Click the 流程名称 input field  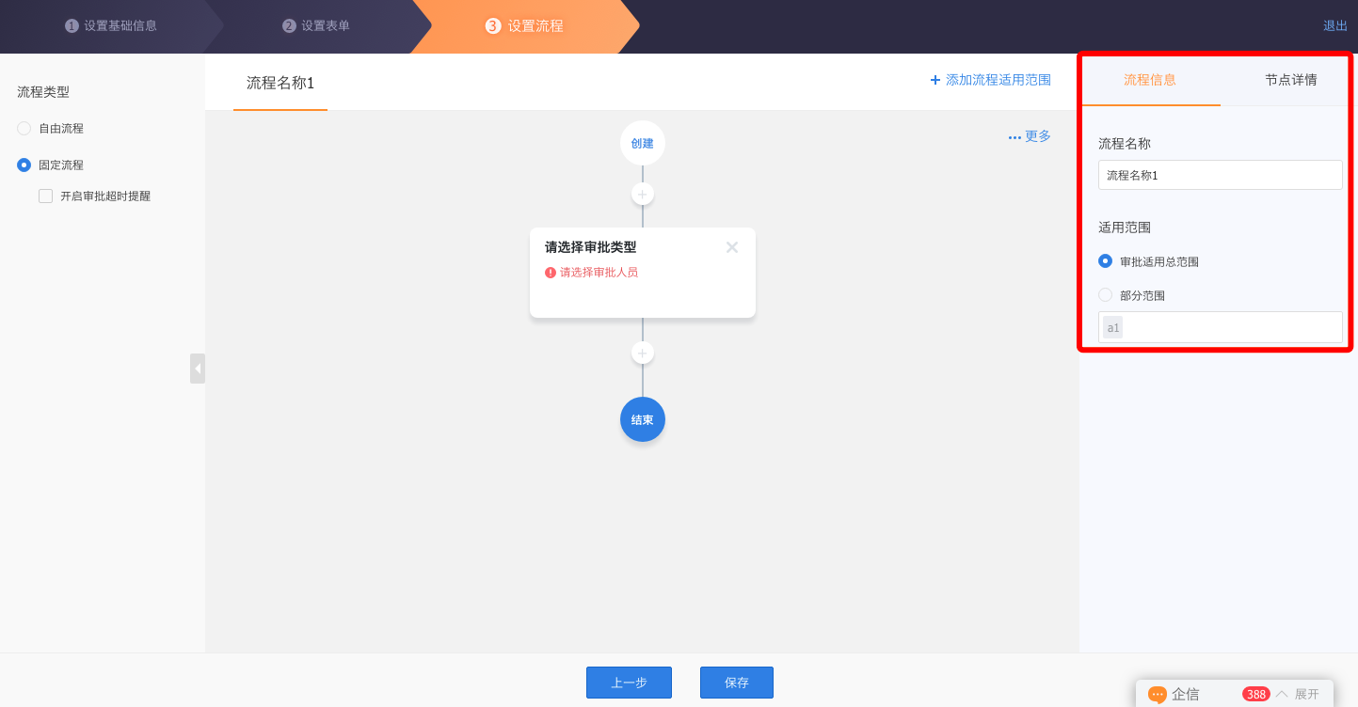click(x=1221, y=175)
